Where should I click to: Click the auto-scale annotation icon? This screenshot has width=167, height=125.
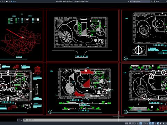point(161,123)
